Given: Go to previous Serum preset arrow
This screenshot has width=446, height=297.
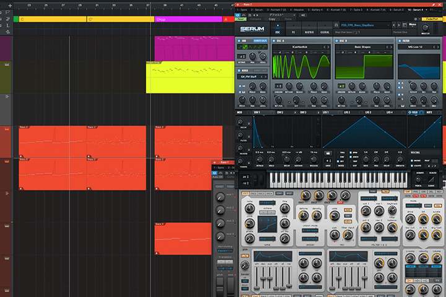Looking at the screenshot, I should 394,25.
